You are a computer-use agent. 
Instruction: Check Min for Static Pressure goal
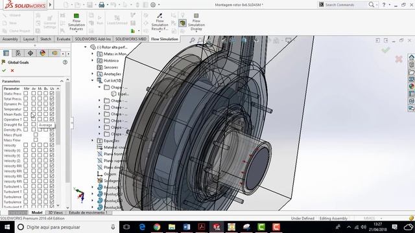[x=26, y=93]
